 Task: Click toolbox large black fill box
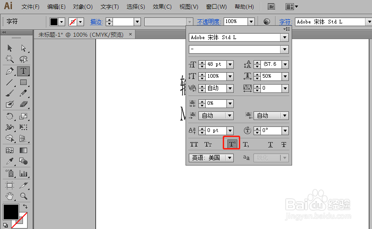(x=11, y=212)
